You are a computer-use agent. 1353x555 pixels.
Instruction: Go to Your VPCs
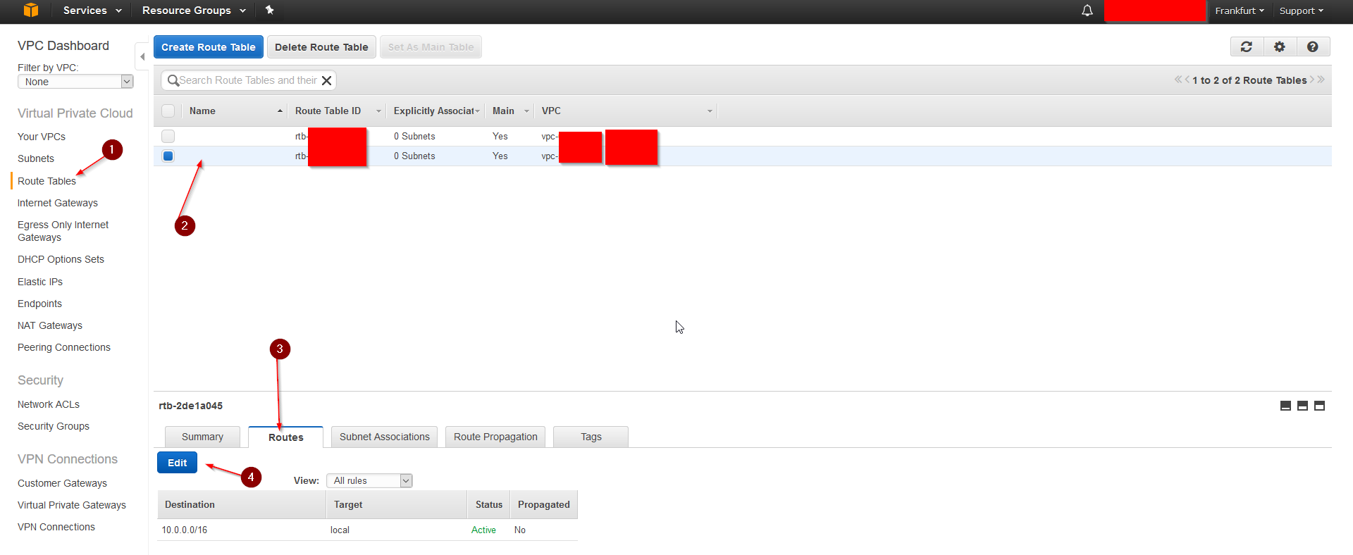point(42,137)
